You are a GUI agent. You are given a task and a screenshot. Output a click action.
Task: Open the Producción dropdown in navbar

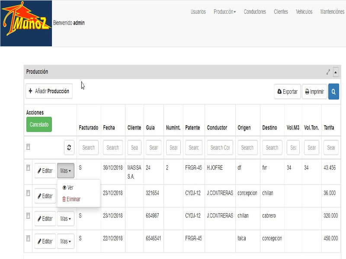[x=224, y=12]
